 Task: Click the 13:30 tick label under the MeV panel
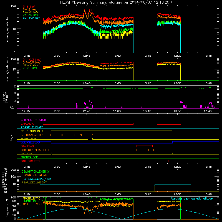pos(177,84)
